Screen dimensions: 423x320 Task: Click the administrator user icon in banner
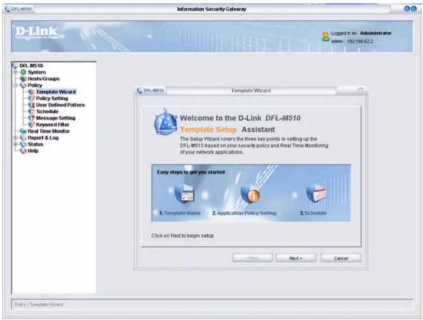click(x=326, y=37)
